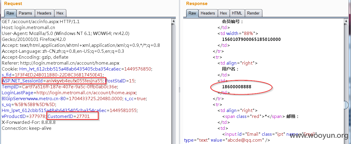Click the value="abcde@qq.com" attribute
351x144 pixels.
tap(238, 140)
